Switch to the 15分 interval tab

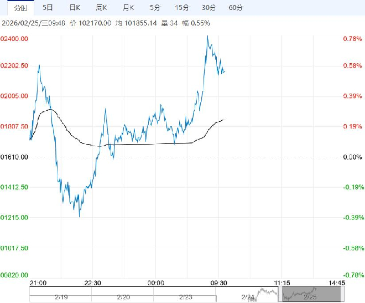pos(181,8)
